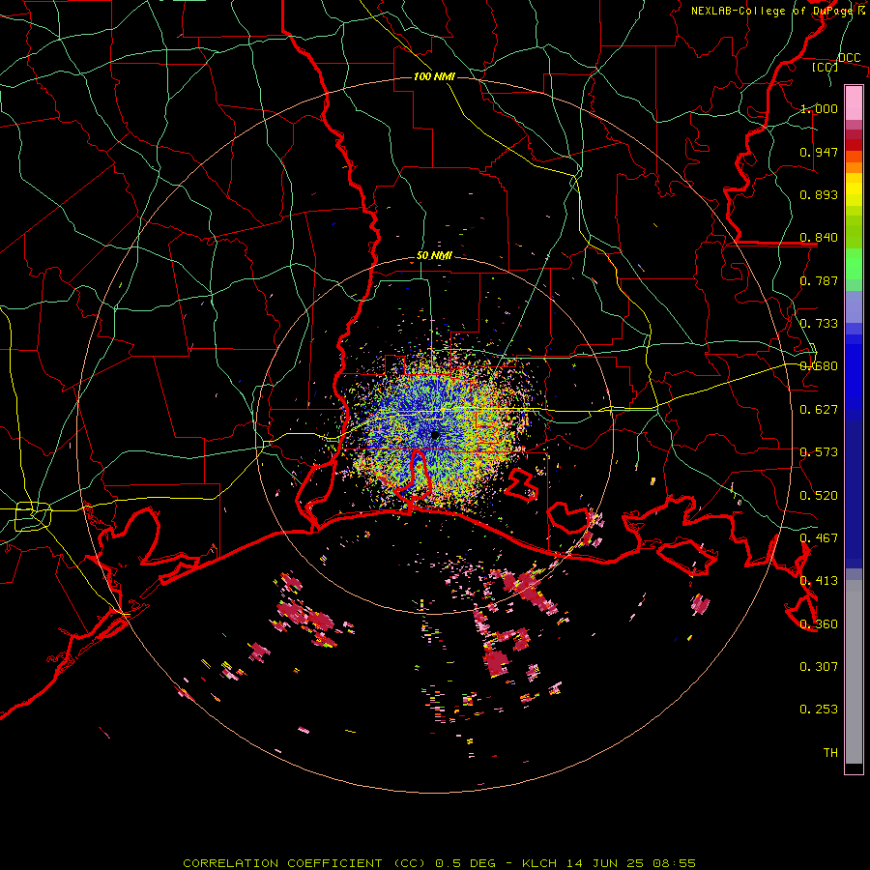The width and height of the screenshot is (870, 870).
Task: Click the pink top segment of the color bar
Action: pos(854,102)
